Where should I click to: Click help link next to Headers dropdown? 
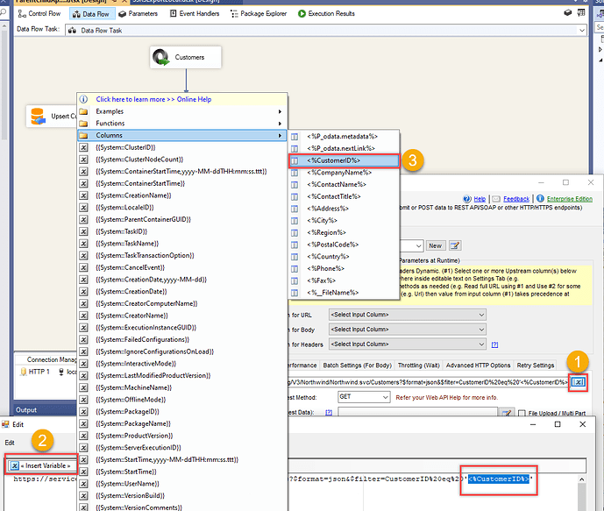[494, 344]
